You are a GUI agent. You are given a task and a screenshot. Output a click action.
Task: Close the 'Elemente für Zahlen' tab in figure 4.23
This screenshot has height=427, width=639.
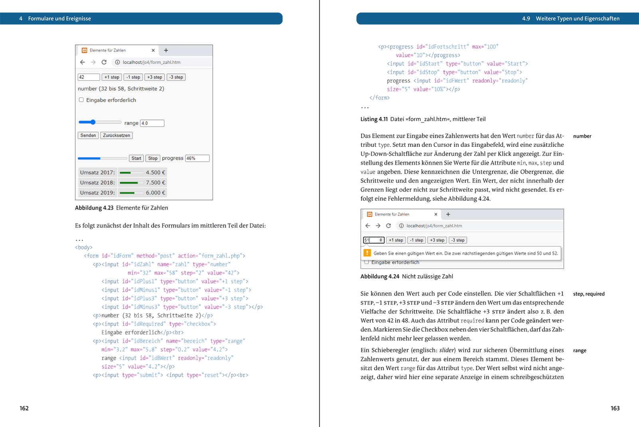click(x=153, y=50)
